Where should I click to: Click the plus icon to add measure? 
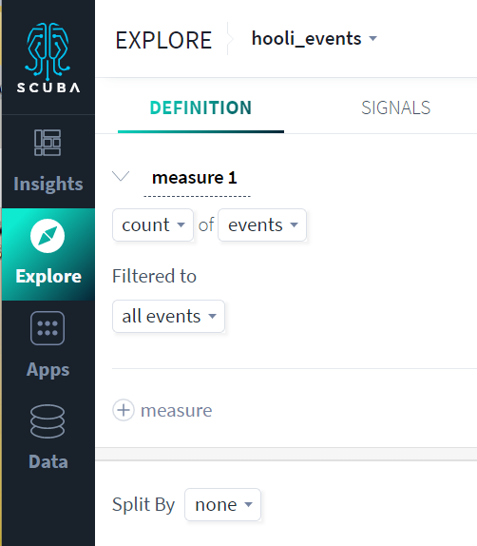[x=124, y=410]
